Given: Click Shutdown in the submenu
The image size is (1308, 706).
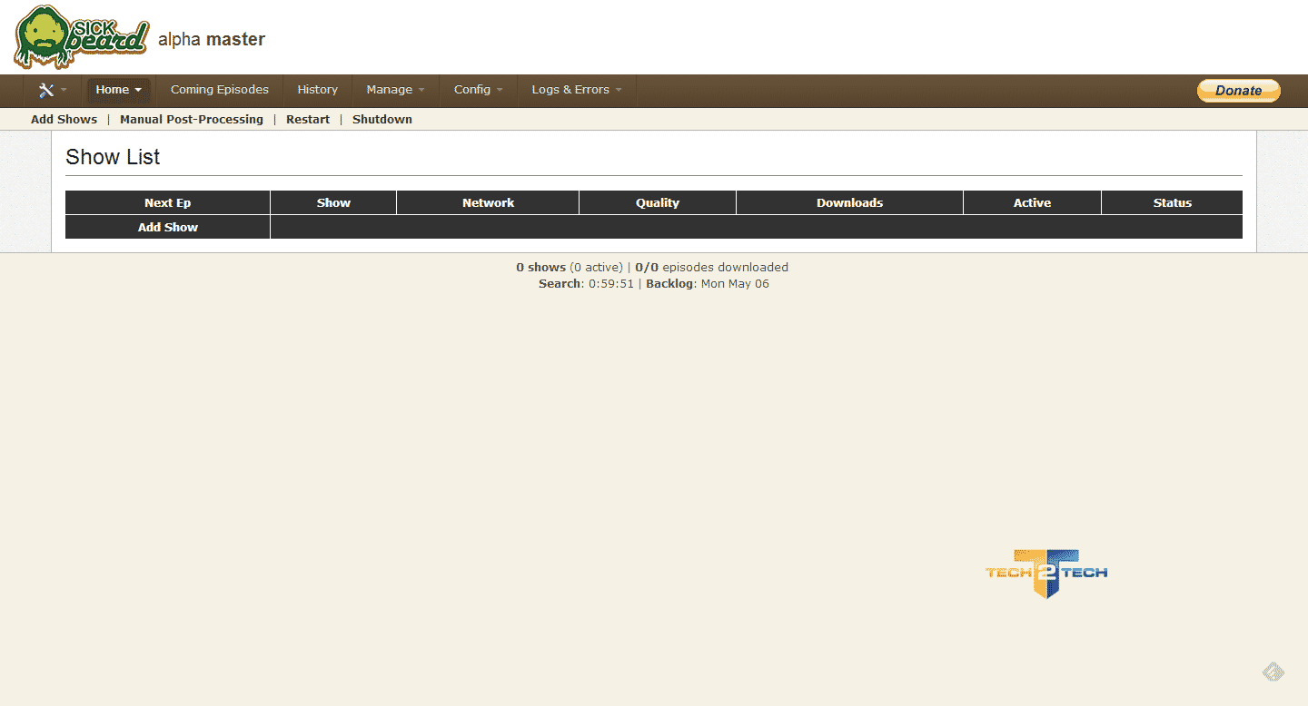Looking at the screenshot, I should tap(382, 120).
